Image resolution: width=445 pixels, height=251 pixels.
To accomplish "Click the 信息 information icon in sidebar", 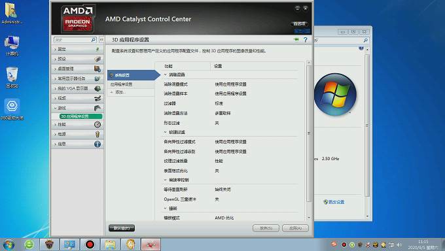I will 98,144.
